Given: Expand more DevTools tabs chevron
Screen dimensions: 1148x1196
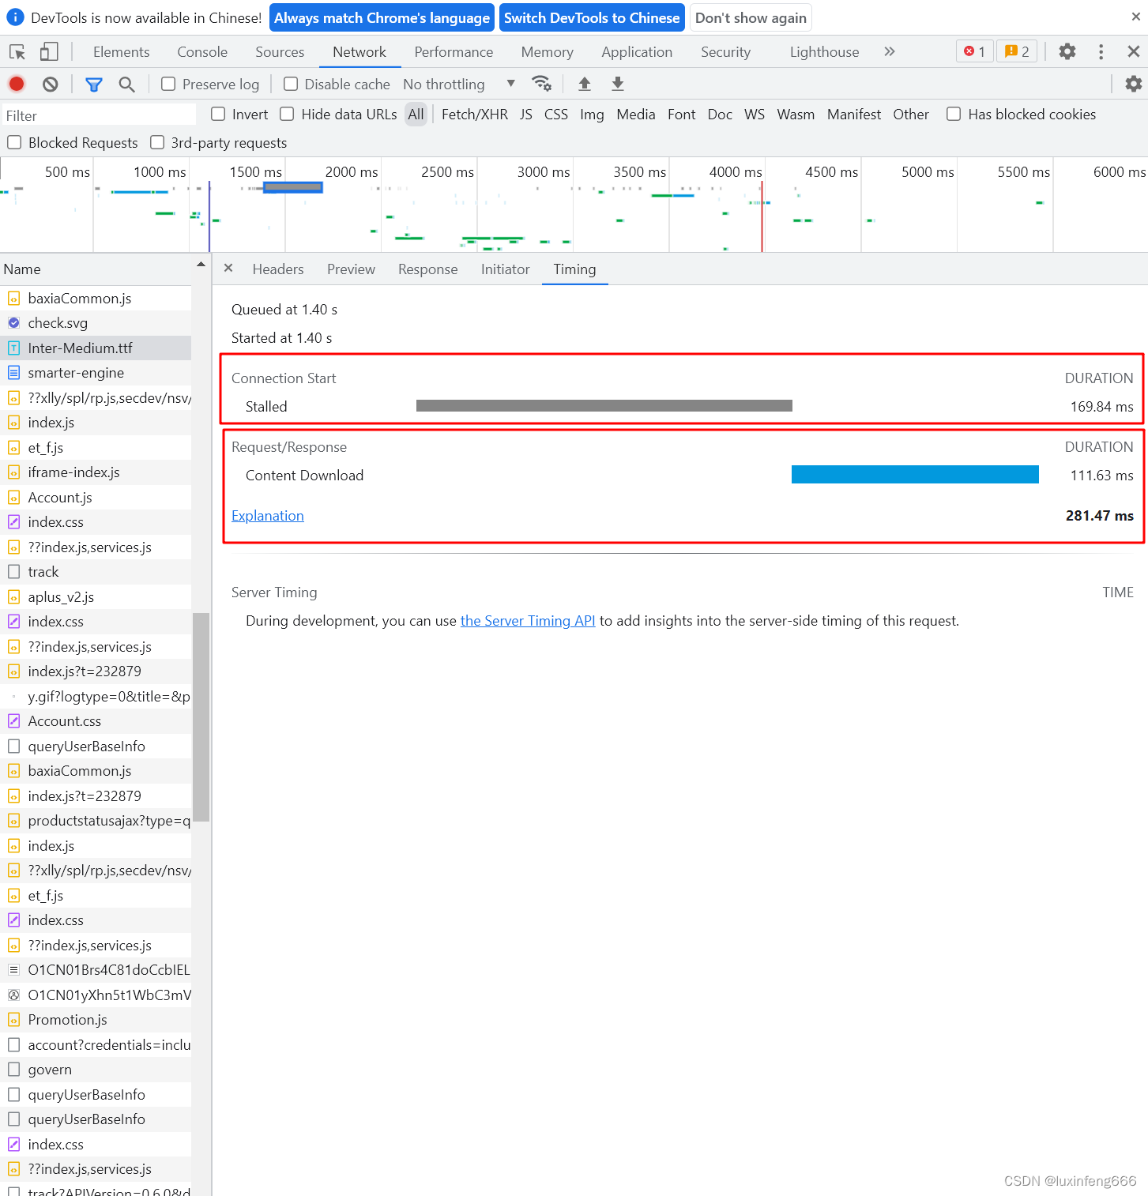Looking at the screenshot, I should point(890,52).
